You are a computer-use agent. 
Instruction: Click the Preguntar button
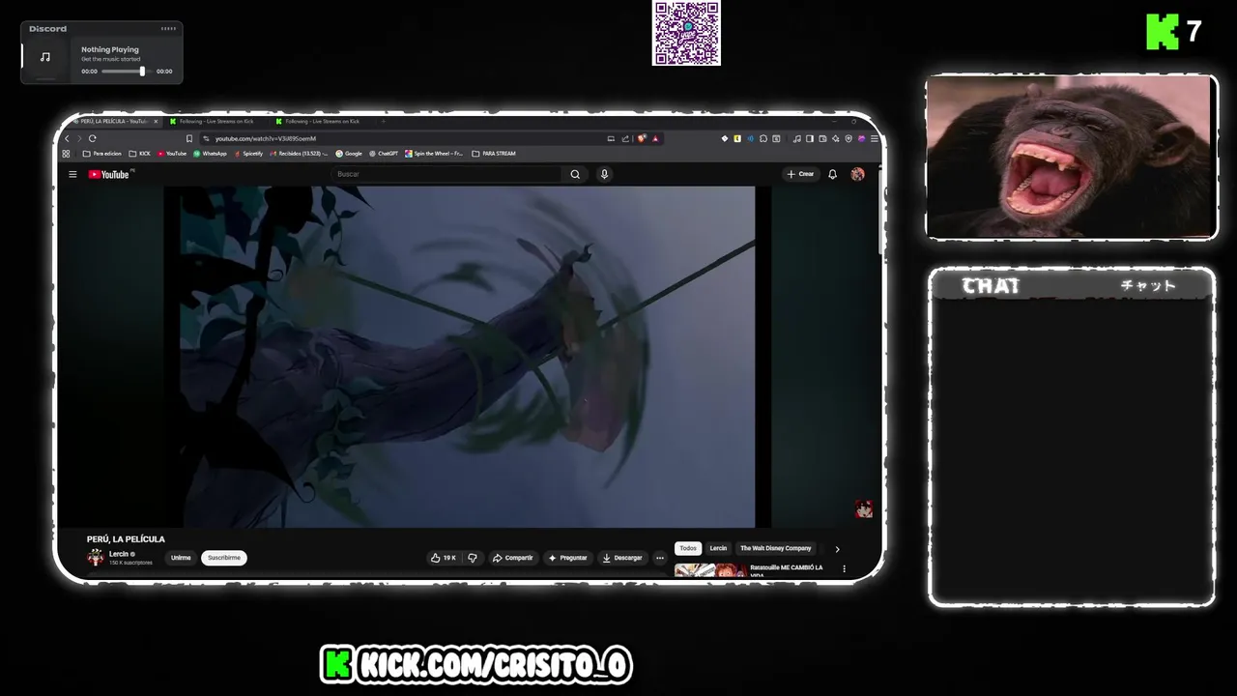[x=567, y=558]
